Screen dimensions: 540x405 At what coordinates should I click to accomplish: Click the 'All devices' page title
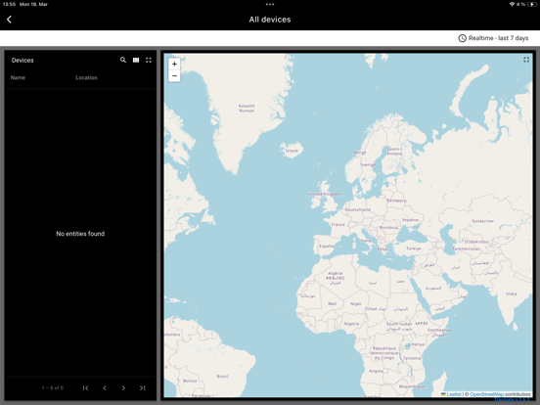click(270, 20)
